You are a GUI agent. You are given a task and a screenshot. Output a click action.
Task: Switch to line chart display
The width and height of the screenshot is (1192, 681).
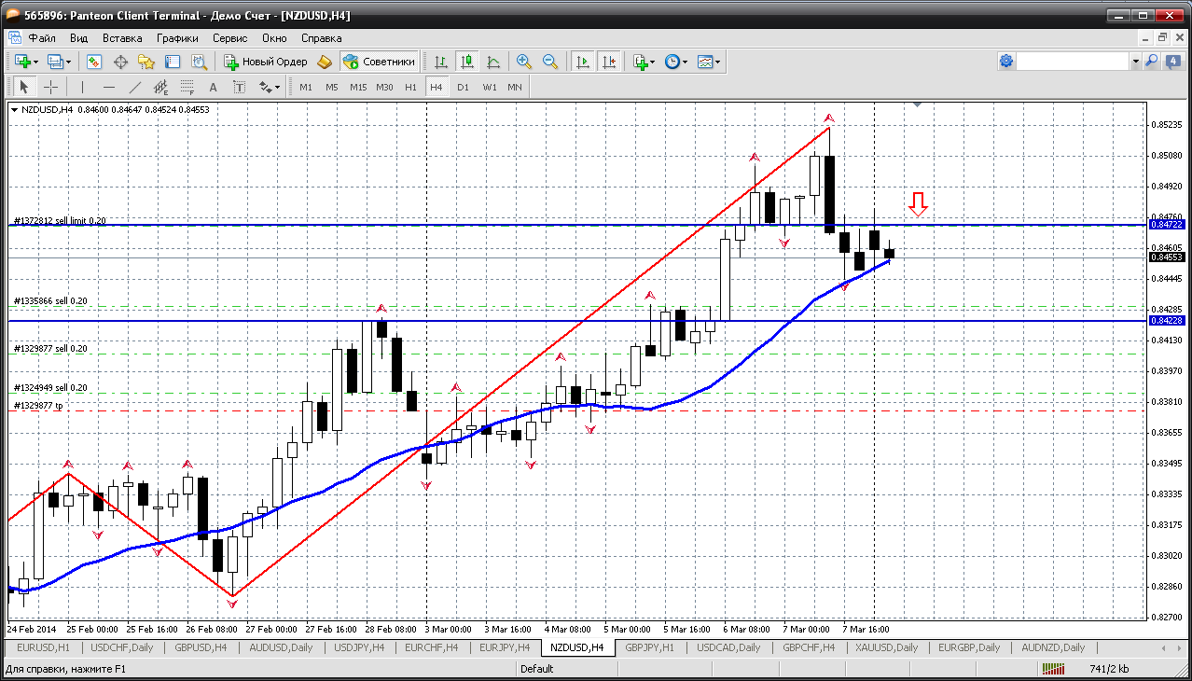493,62
